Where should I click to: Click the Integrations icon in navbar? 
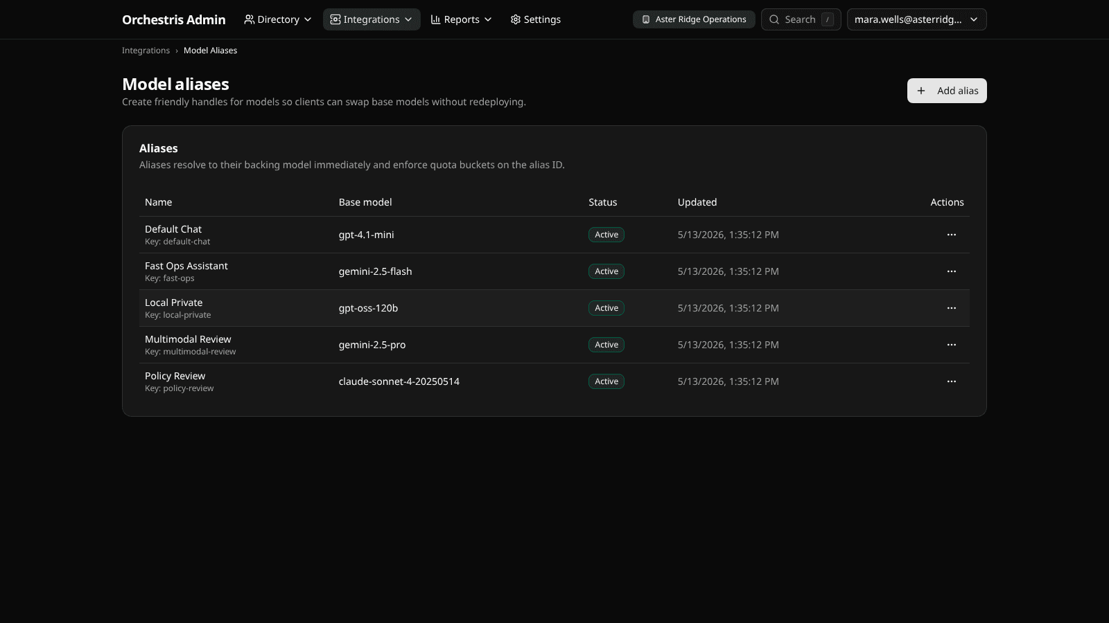(335, 19)
